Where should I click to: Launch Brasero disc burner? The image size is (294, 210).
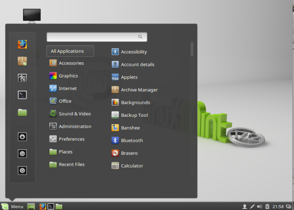tap(125, 153)
